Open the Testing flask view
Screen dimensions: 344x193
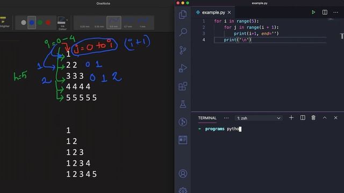click(x=183, y=104)
